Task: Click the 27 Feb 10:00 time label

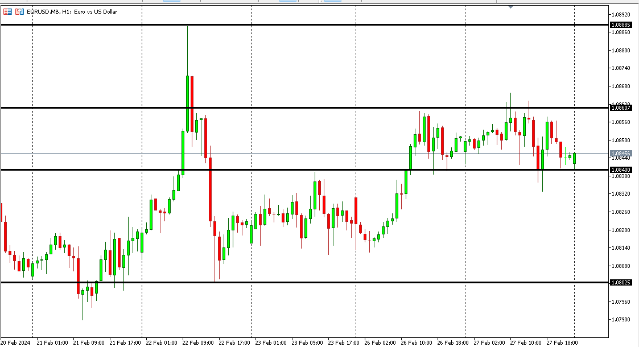Action: [526, 343]
